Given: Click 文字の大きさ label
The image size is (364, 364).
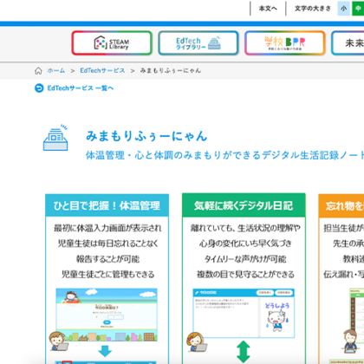Looking at the screenshot, I should (x=313, y=9).
